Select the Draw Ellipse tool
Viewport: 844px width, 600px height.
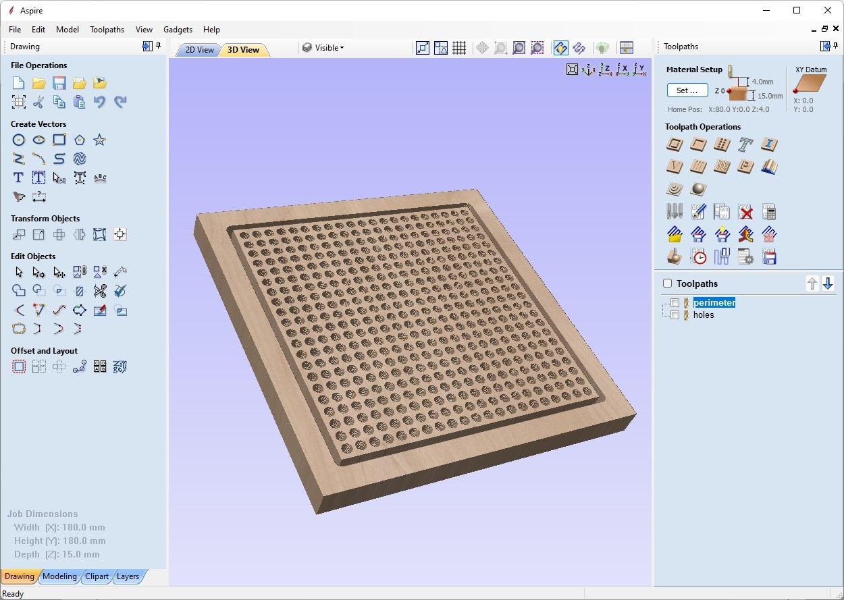[39, 140]
